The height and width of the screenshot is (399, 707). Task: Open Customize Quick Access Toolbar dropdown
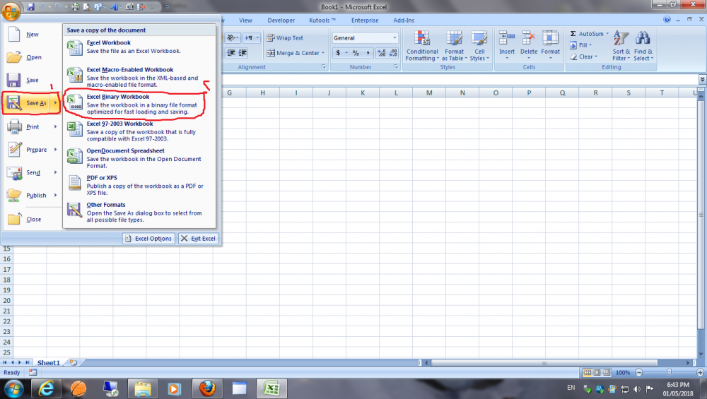168,7
